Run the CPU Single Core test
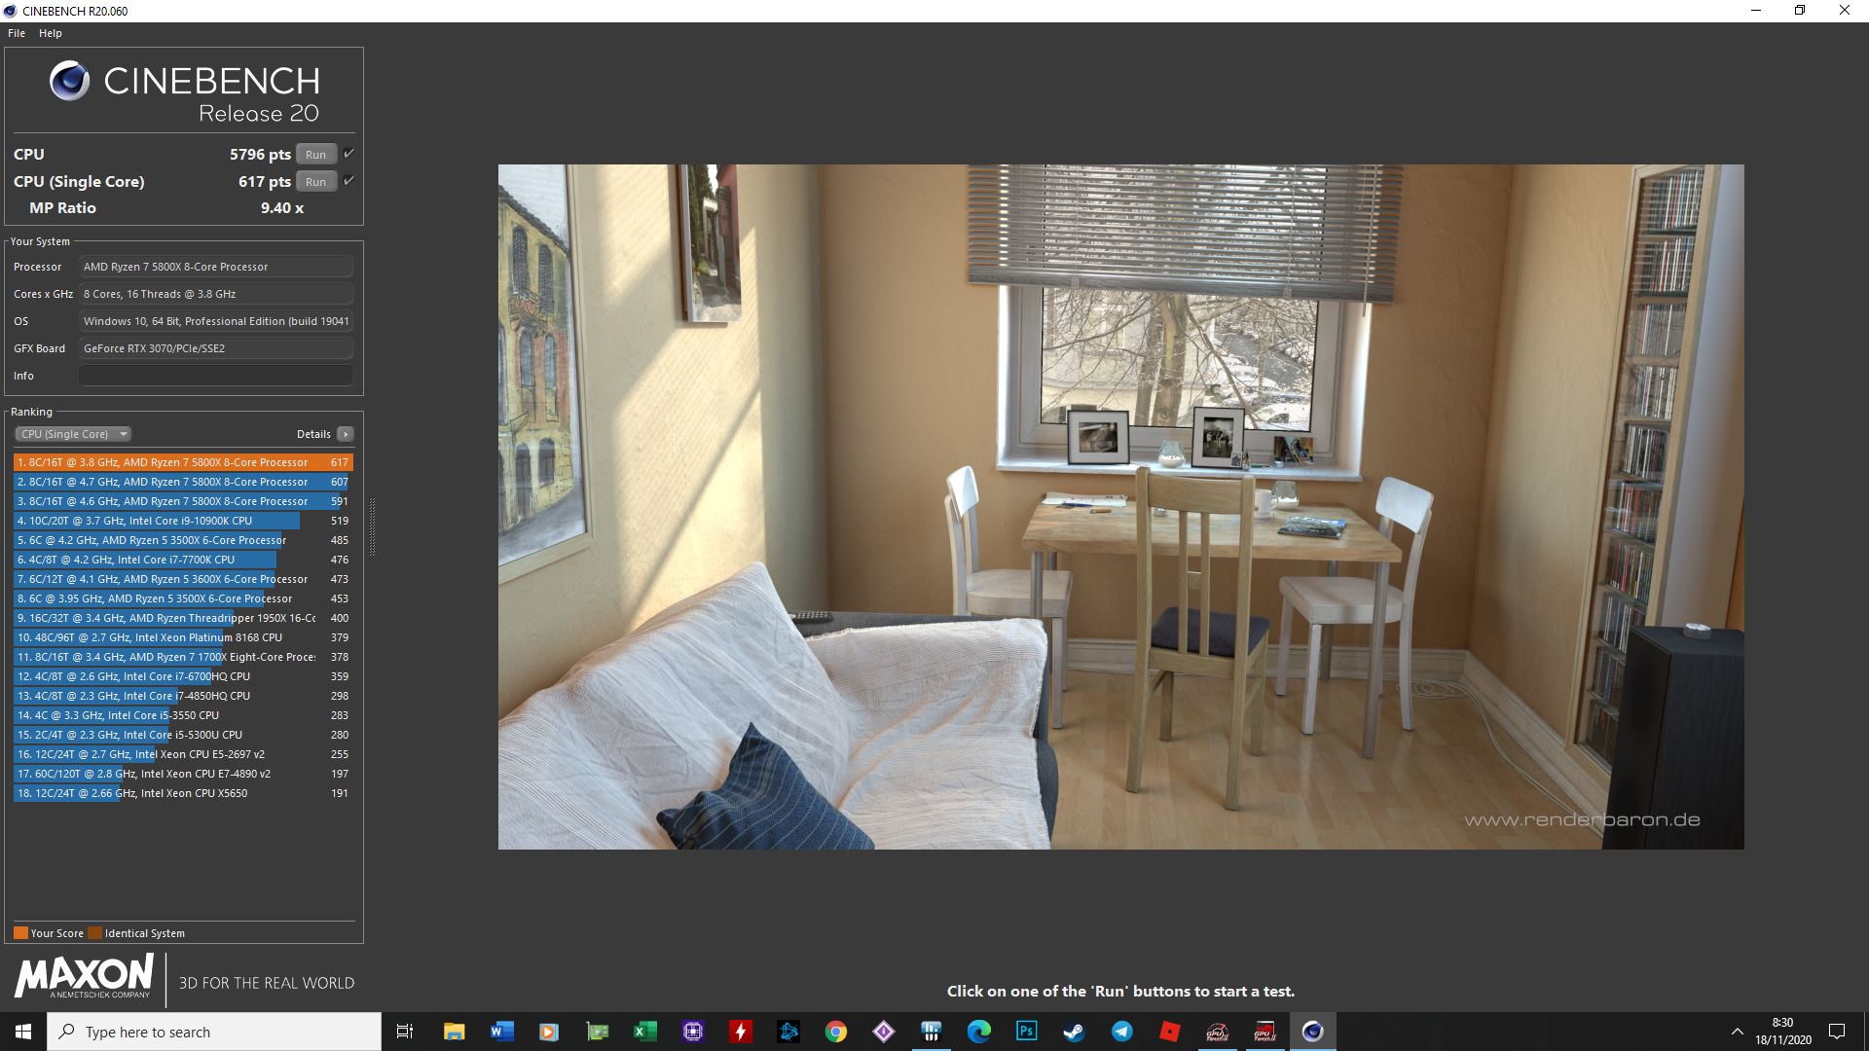The width and height of the screenshot is (1869, 1051). click(x=315, y=182)
